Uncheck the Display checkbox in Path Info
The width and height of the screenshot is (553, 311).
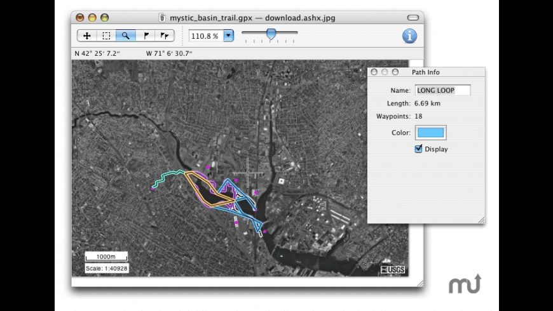[418, 149]
